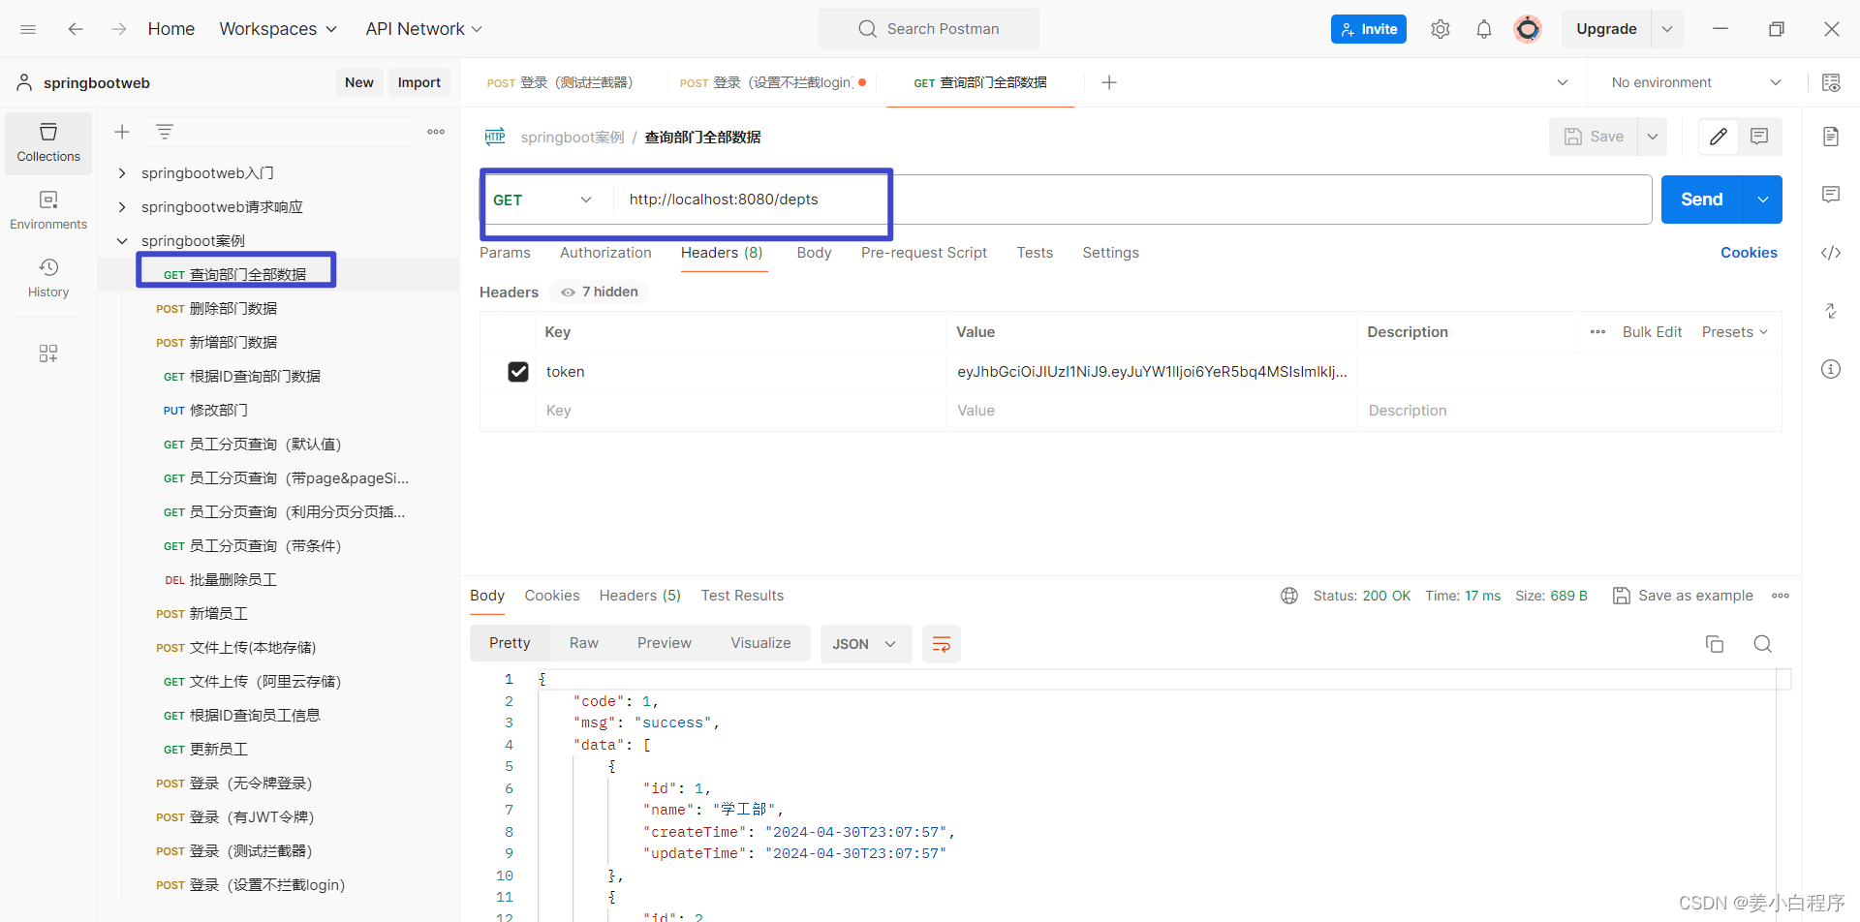Open the Cookies manager link

[x=1749, y=253]
